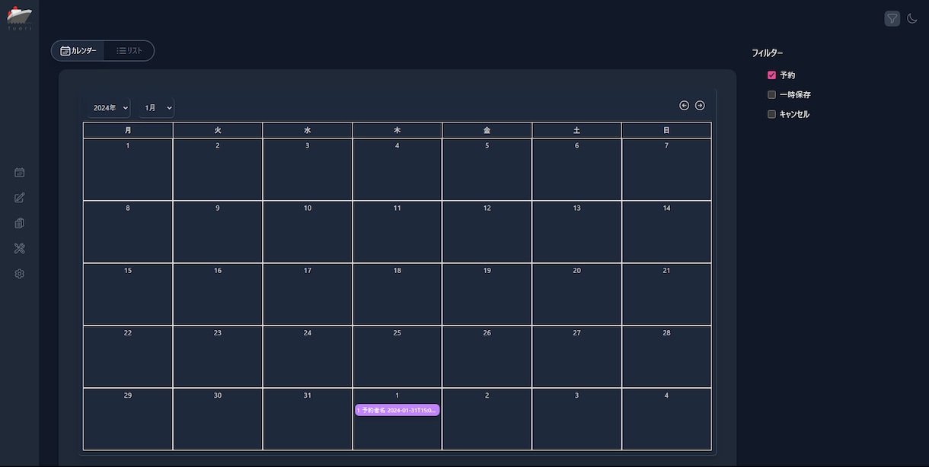This screenshot has width=929, height=467.
Task: Select the day 29 calendar cell
Action: (128, 419)
